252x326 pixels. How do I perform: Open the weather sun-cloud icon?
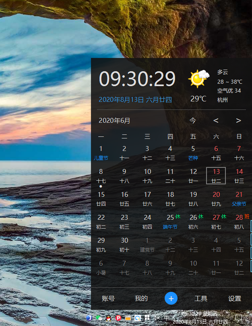click(x=198, y=78)
